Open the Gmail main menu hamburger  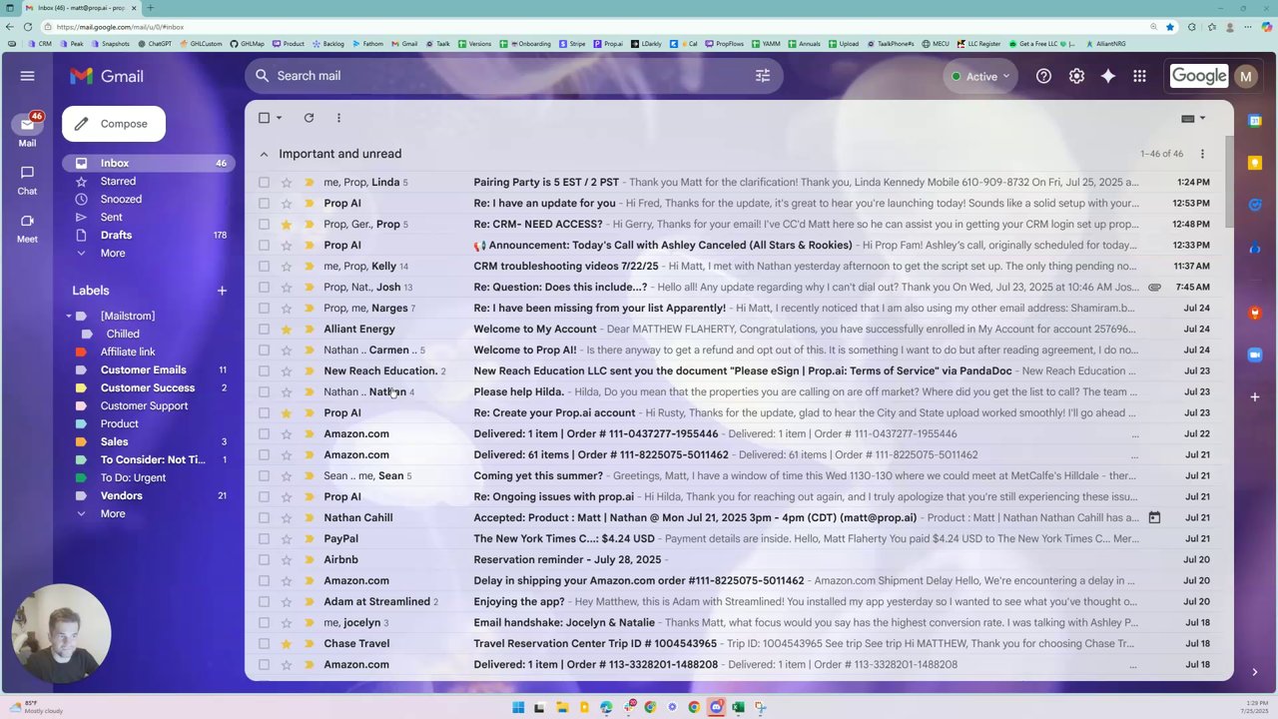tap(27, 76)
